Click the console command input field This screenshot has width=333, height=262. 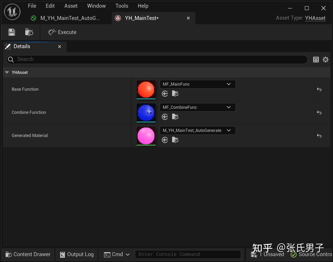188,254
